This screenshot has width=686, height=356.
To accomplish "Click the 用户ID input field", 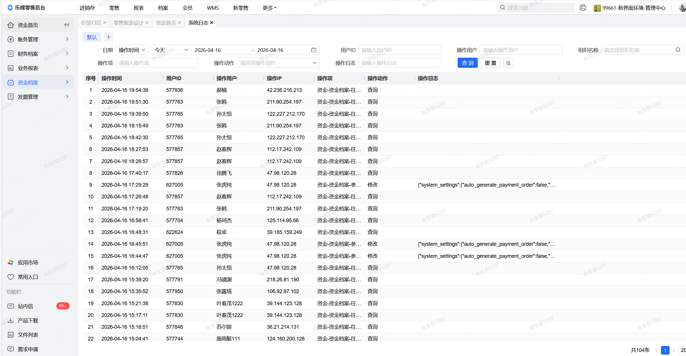I will point(399,50).
